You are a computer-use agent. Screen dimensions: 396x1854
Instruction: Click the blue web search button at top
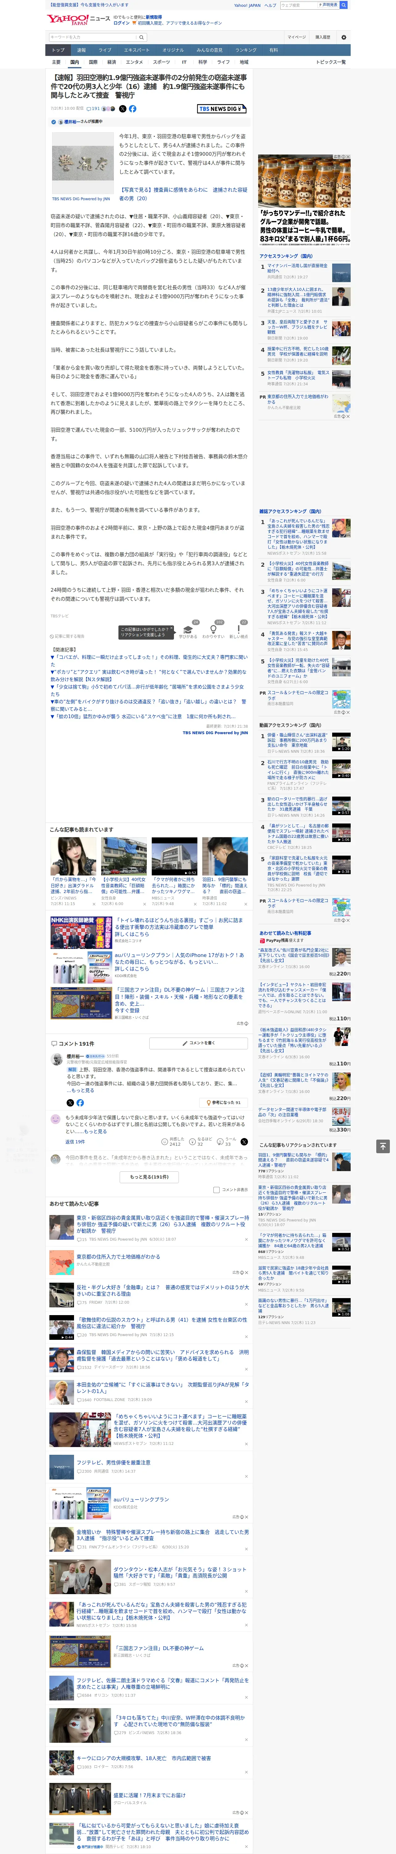pyautogui.click(x=344, y=5)
